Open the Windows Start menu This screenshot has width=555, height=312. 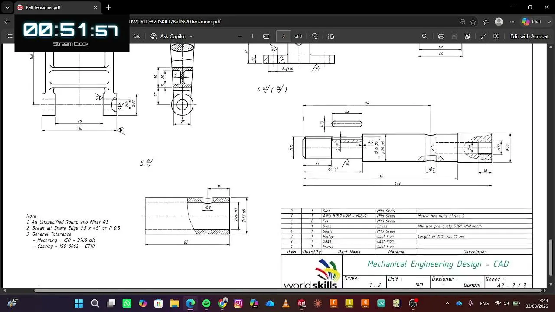click(x=78, y=303)
